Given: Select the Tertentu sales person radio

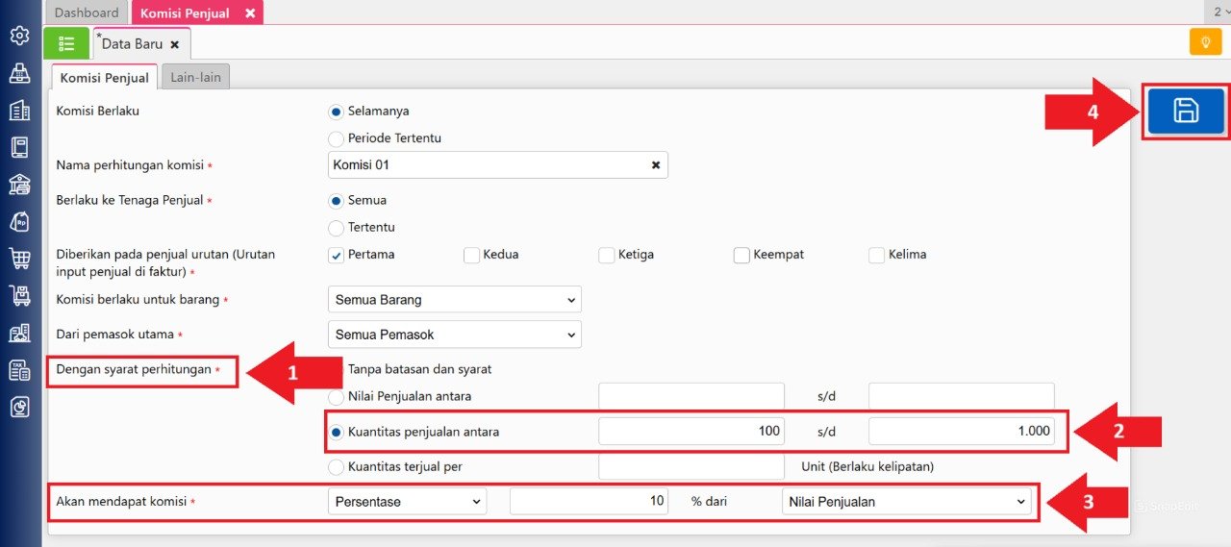Looking at the screenshot, I should pyautogui.click(x=336, y=228).
